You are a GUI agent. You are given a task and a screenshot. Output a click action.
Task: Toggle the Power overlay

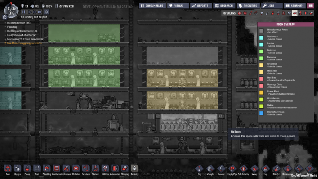click(x=245, y=13)
